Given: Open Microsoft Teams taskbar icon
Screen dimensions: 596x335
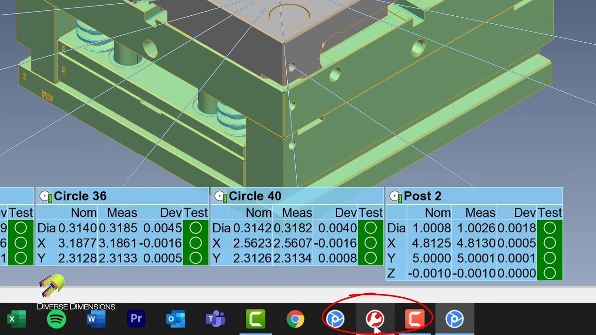Looking at the screenshot, I should (x=216, y=319).
